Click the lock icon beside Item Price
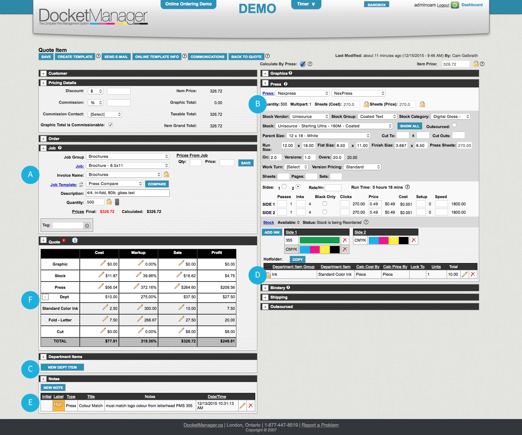The image size is (522, 435). coord(476,64)
